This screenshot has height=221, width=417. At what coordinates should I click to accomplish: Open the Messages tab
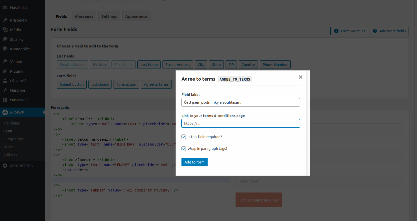click(x=84, y=16)
